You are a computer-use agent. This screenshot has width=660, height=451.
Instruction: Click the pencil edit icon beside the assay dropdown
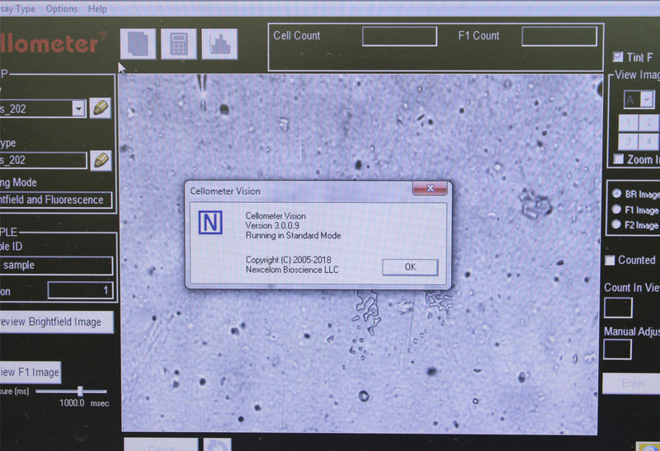[x=100, y=108]
